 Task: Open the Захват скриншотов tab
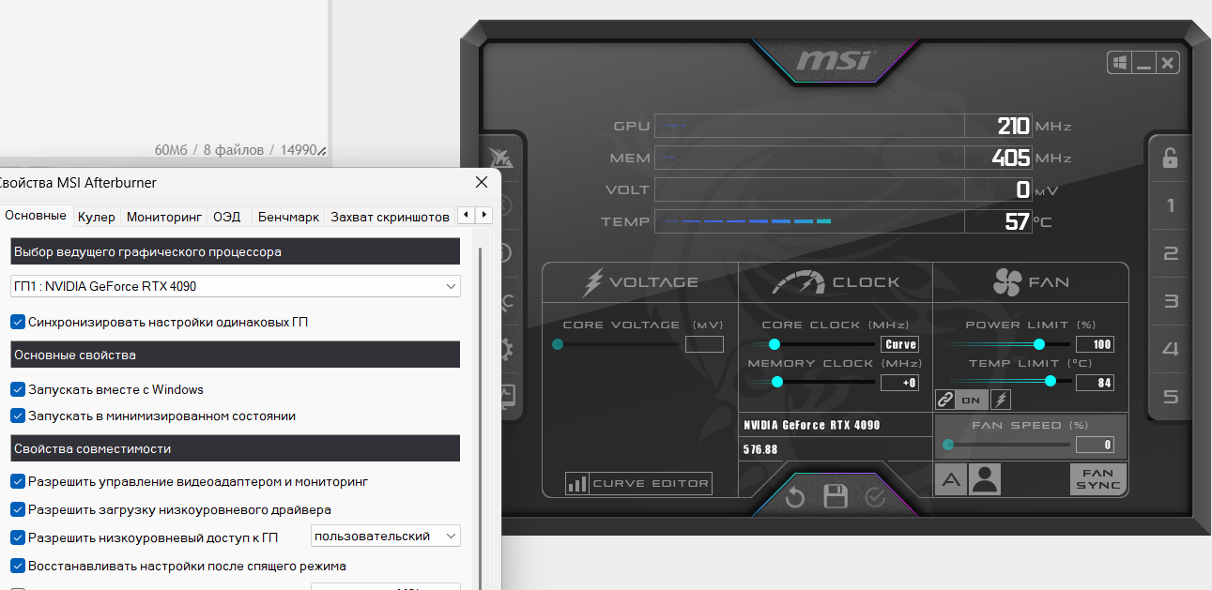[390, 217]
